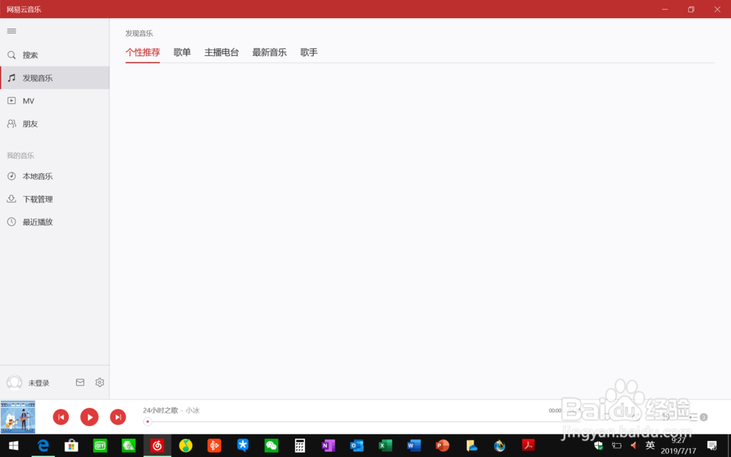Restore down the 网易云音乐 window
Image resolution: width=731 pixels, height=457 pixels.
point(691,10)
